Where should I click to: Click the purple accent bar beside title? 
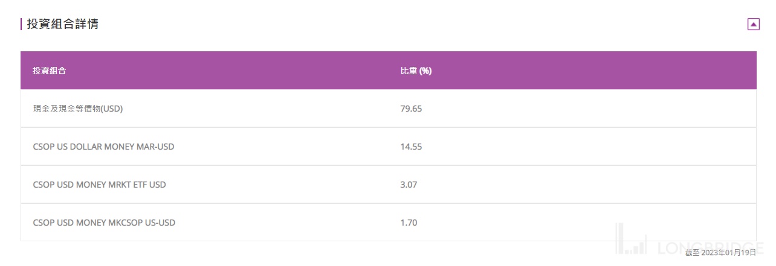pyautogui.click(x=21, y=24)
